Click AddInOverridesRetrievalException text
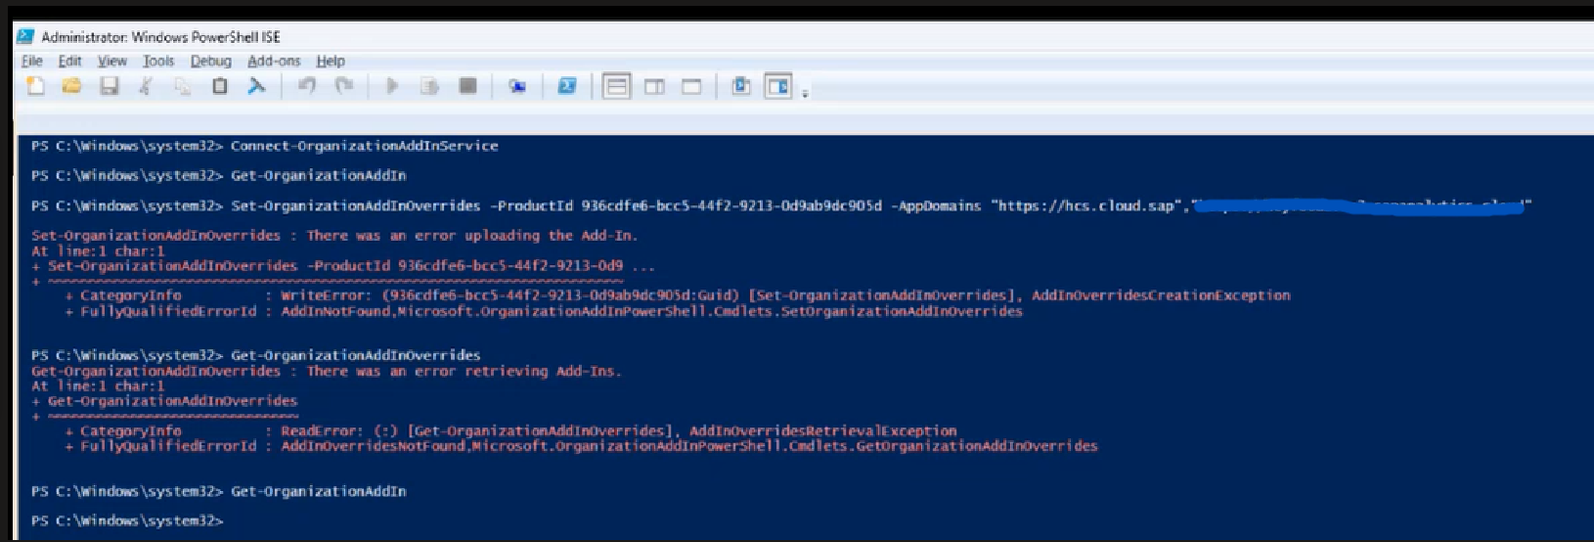Screen dimensions: 1594x542 822,431
